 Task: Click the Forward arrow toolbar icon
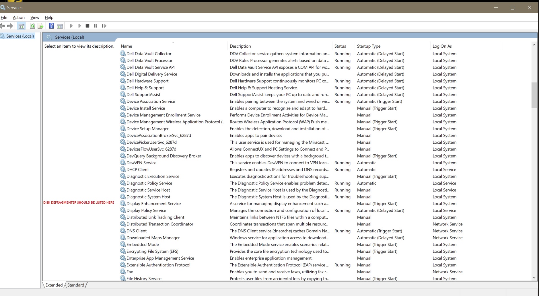click(x=10, y=26)
